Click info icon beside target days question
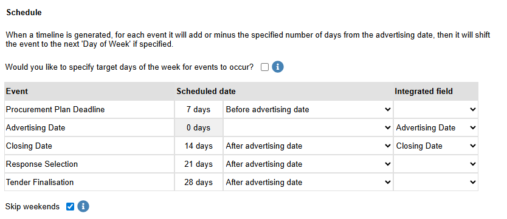 pos(277,67)
